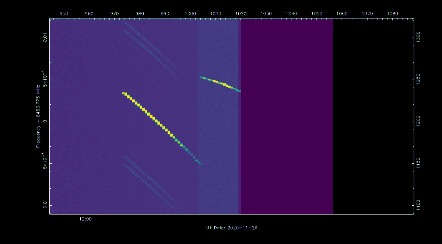The width and height of the screenshot is (442, 244).
Task: Click the 1150 label on right axis
Action: [x=418, y=163]
